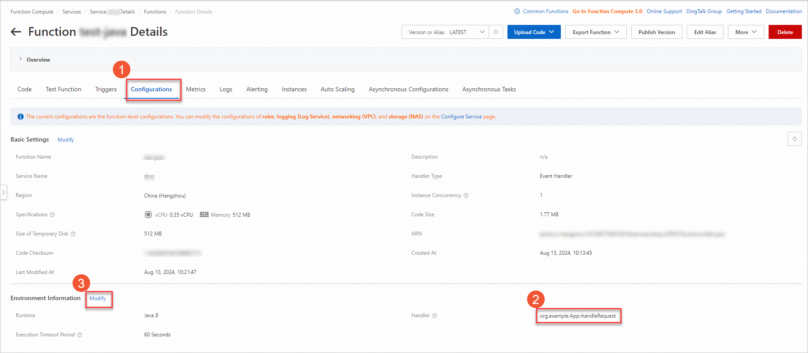Click help icon next to Instance Concurrency

(466, 195)
